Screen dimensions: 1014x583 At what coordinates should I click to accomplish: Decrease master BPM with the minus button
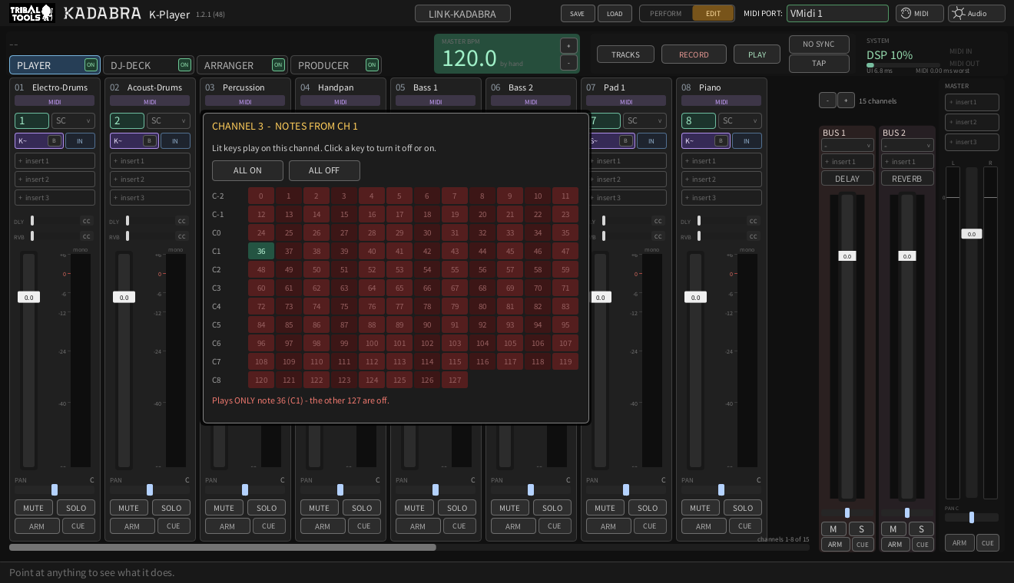(568, 63)
